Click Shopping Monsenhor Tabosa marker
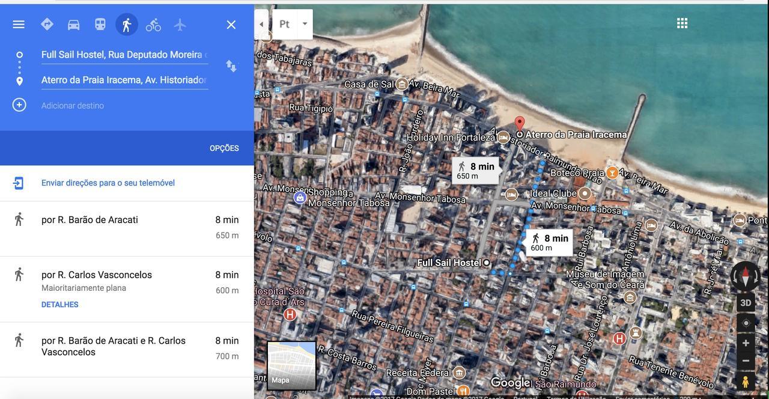The height and width of the screenshot is (399, 769). (x=300, y=197)
